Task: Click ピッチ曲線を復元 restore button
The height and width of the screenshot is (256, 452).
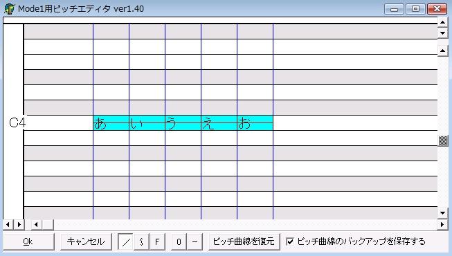Action: tap(244, 241)
